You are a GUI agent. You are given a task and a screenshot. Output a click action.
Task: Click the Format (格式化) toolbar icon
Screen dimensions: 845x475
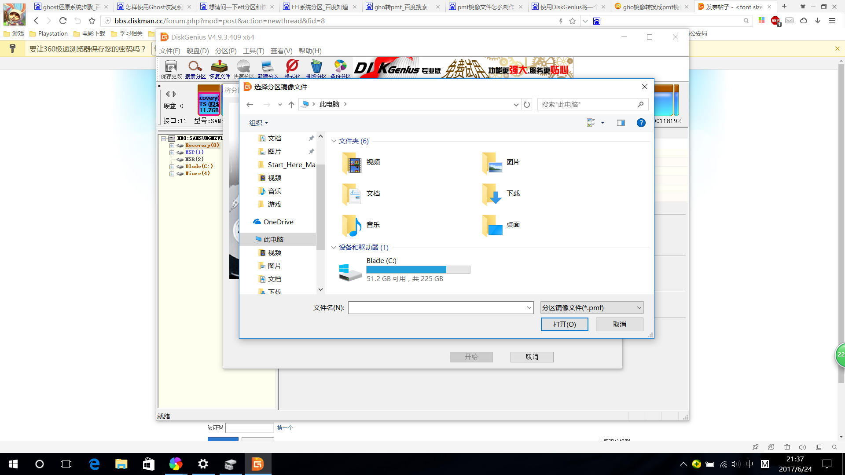(x=292, y=69)
